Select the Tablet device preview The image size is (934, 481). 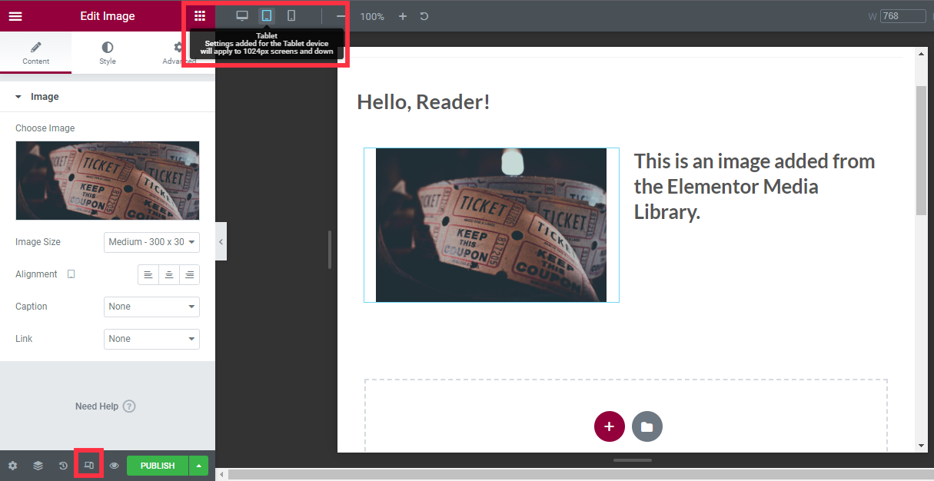tap(267, 15)
